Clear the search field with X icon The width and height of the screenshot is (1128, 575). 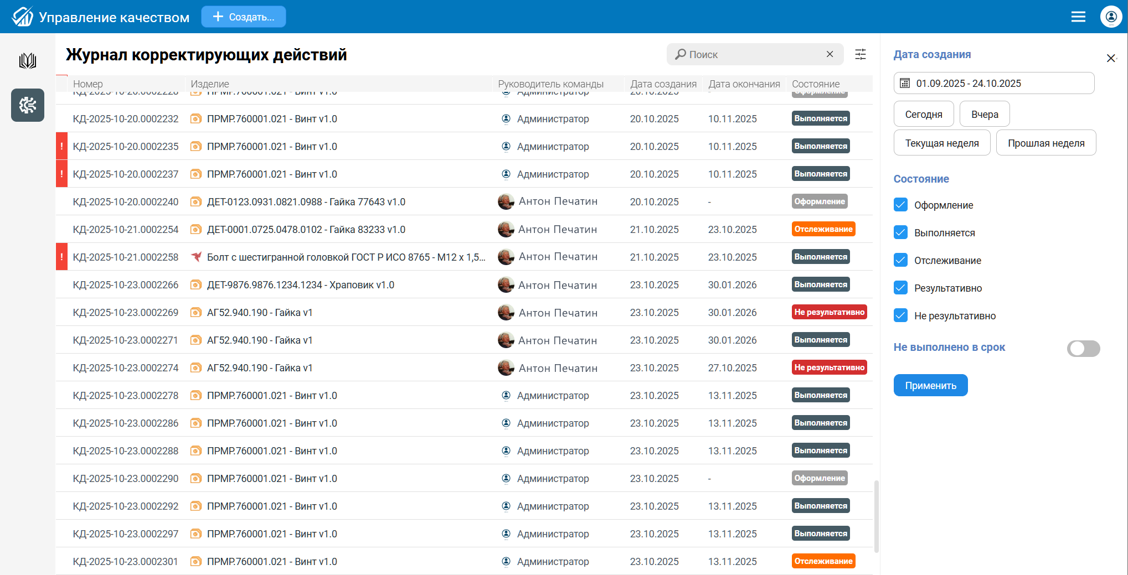tap(830, 54)
